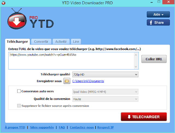Click the YTD app icon in title bar
This screenshot has height=133, width=175.
[4, 3]
